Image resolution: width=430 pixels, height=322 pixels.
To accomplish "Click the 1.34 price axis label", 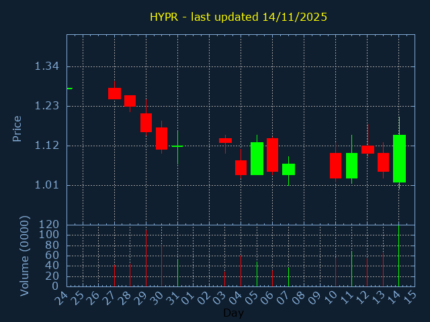I will click(x=46, y=66).
